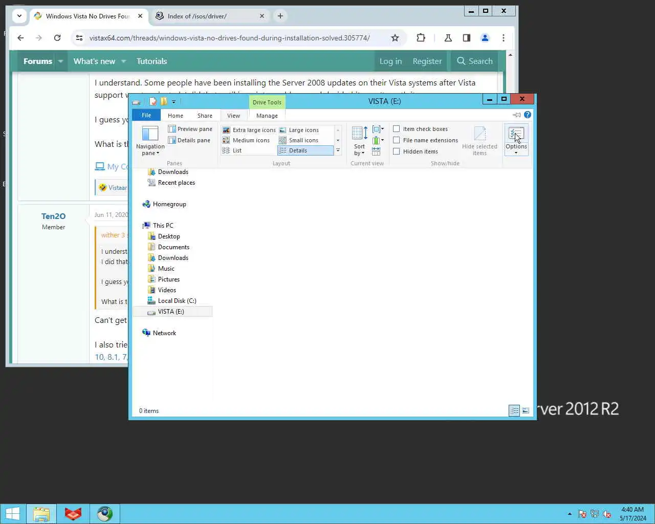
Task: Open Group by dropdown in Current view
Action: coord(378,129)
